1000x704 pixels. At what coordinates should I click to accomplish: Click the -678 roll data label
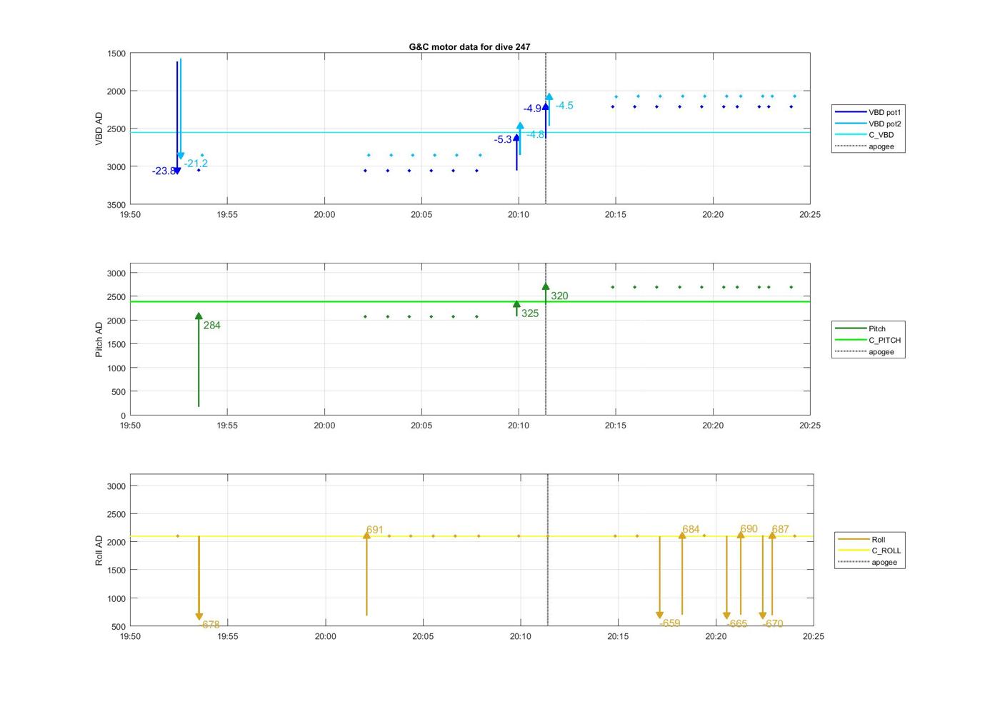(209, 625)
